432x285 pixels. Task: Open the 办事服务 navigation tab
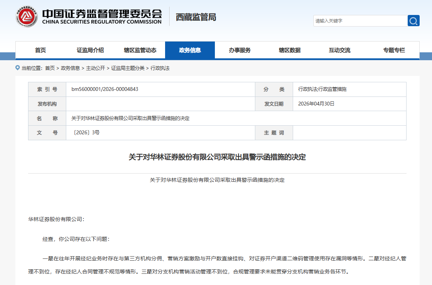point(240,50)
